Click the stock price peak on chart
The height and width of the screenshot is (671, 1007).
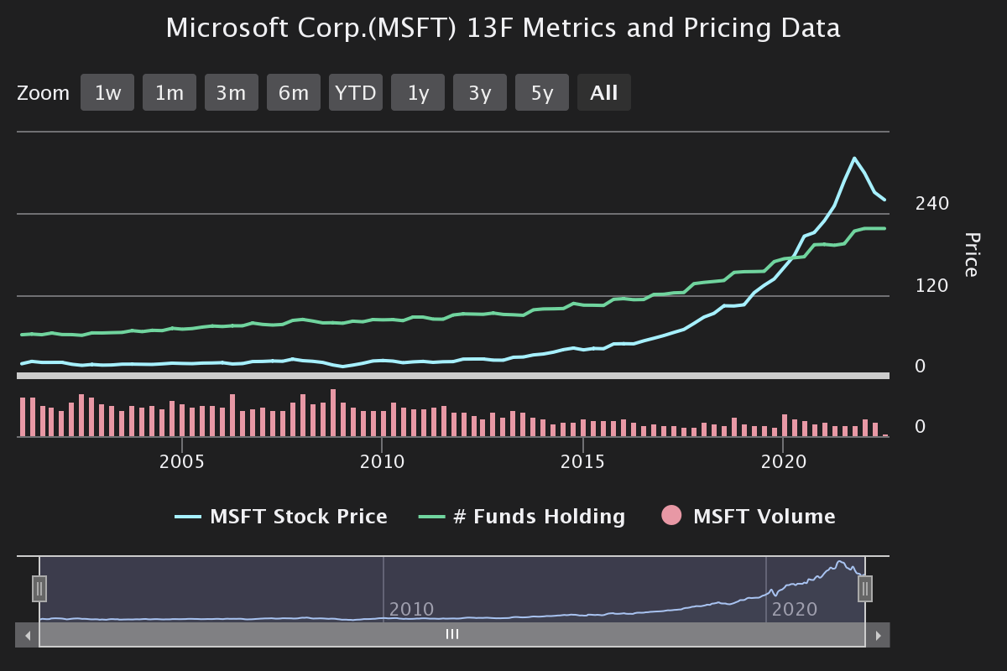(x=854, y=158)
